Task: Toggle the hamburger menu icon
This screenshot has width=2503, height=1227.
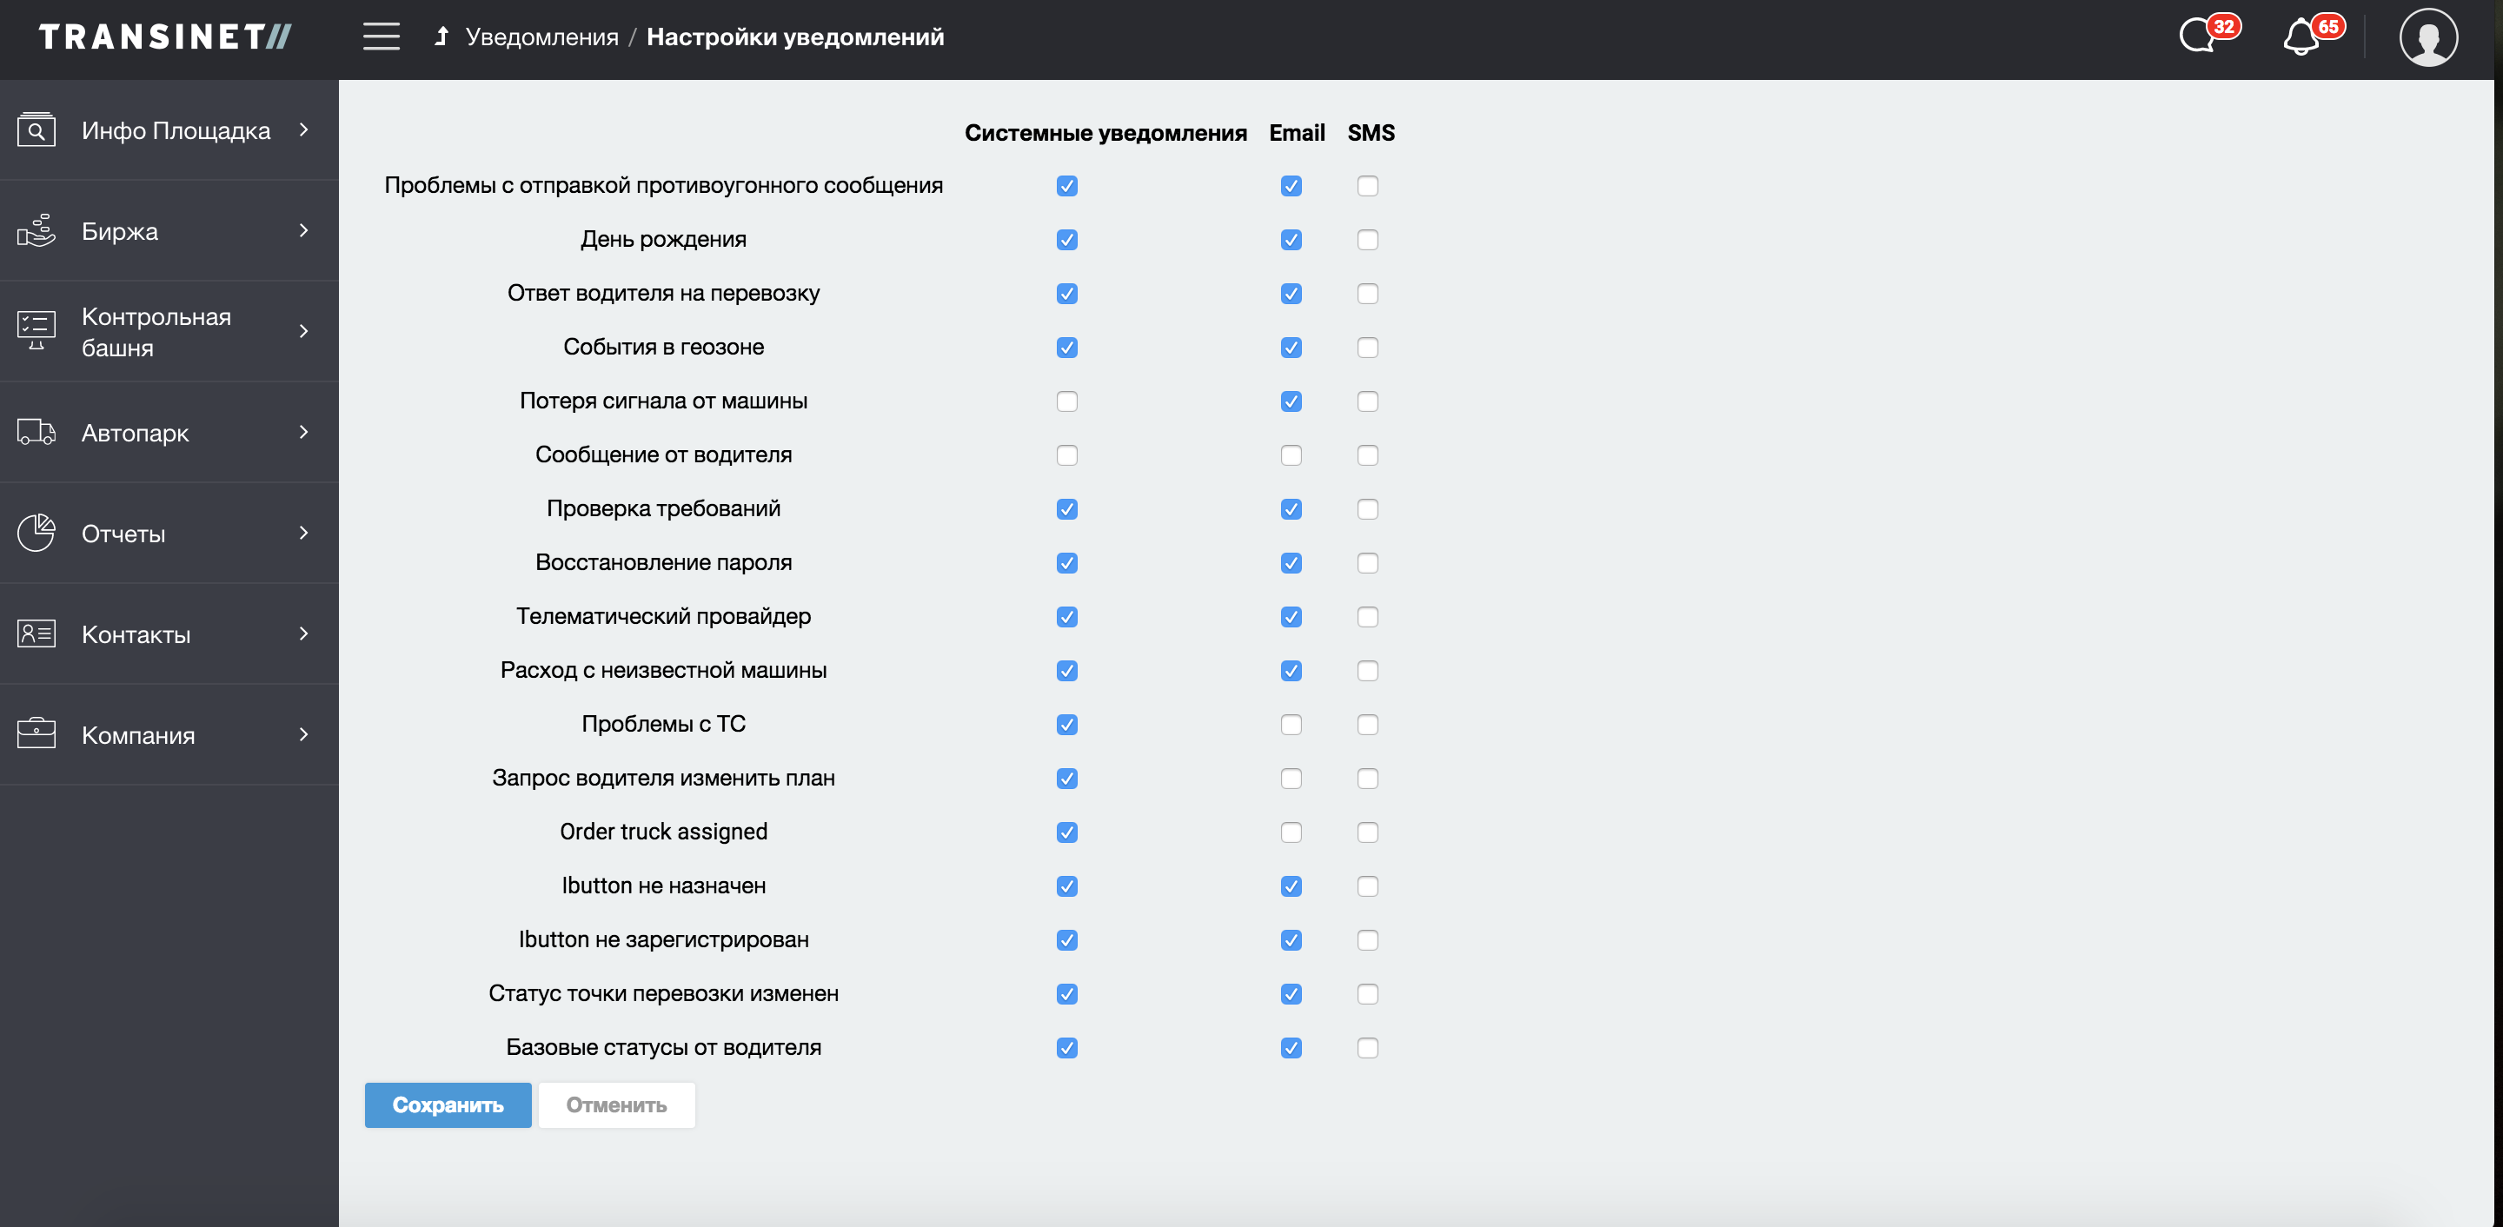Action: [x=381, y=36]
